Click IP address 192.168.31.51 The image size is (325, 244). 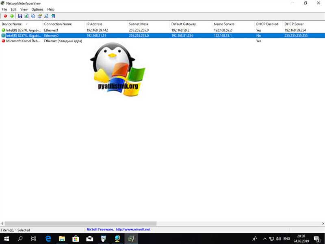[96, 35]
